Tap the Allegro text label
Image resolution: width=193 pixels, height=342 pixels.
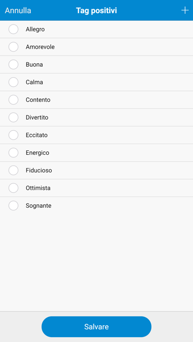[35, 29]
